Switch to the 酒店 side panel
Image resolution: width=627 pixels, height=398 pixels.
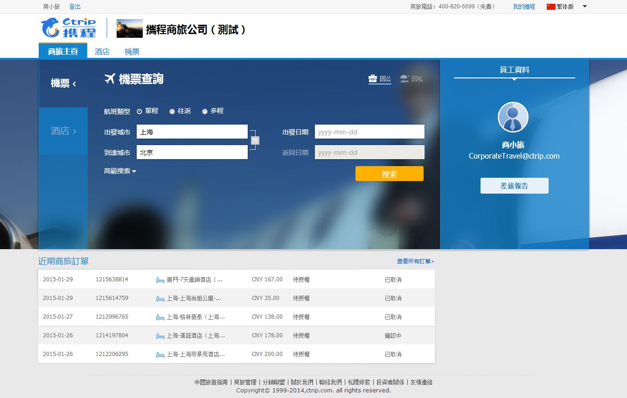point(63,131)
